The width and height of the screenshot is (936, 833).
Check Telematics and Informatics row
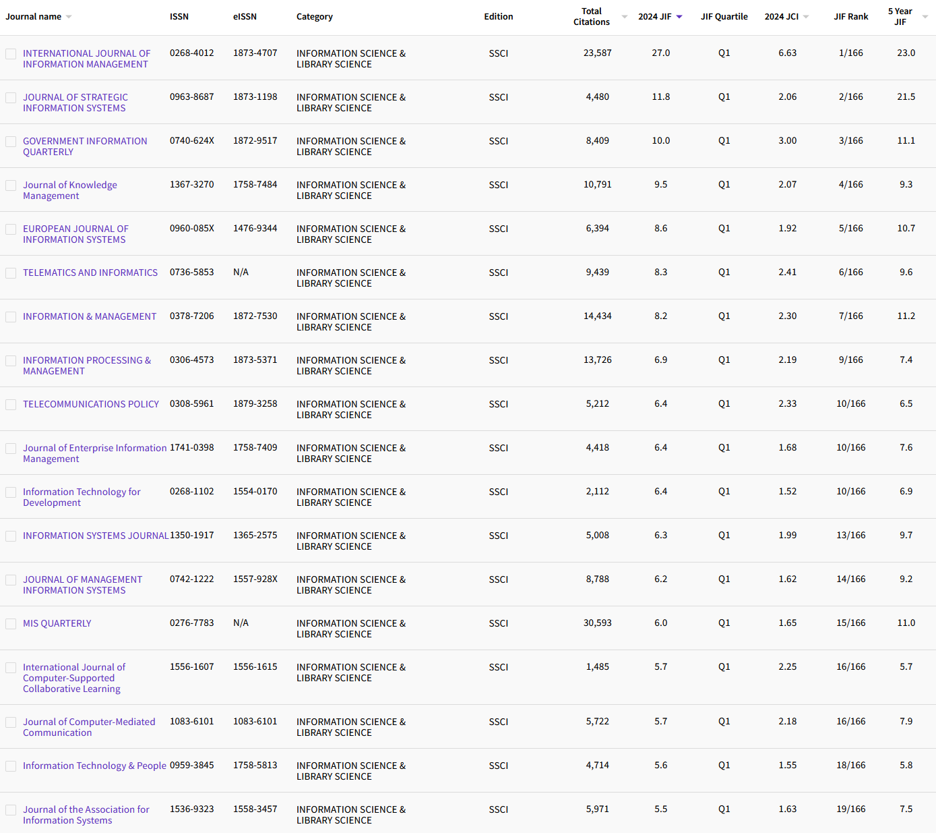coord(11,273)
